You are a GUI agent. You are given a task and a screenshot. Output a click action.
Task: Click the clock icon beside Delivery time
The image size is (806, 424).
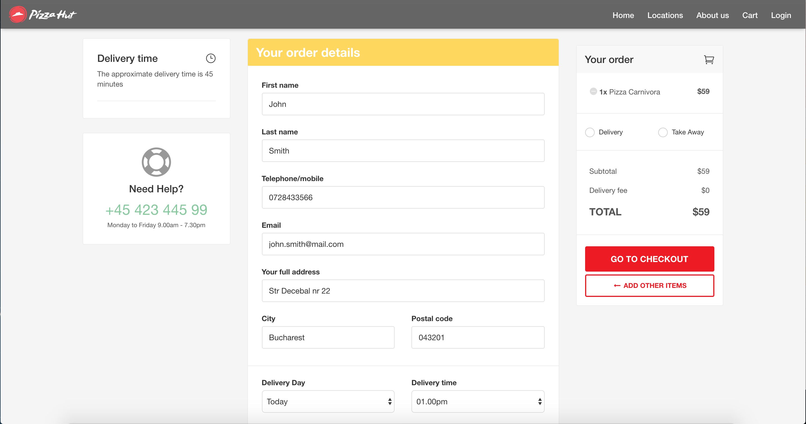pyautogui.click(x=210, y=58)
